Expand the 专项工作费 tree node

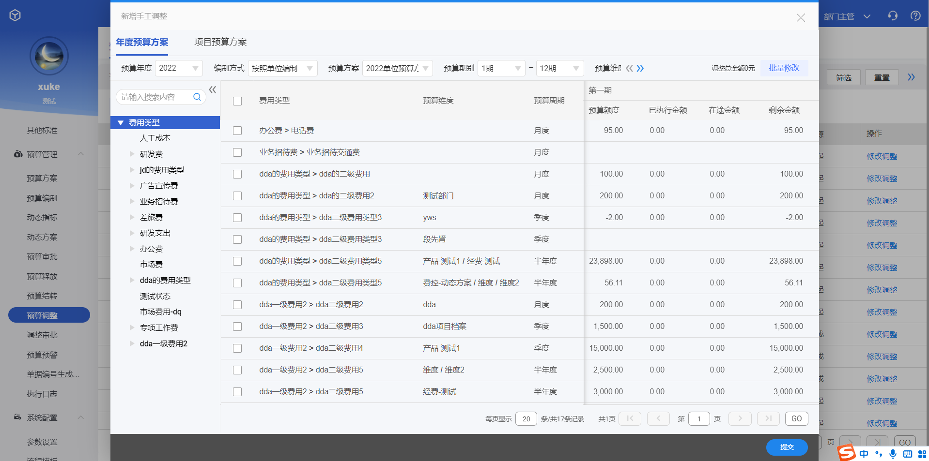[x=132, y=327]
